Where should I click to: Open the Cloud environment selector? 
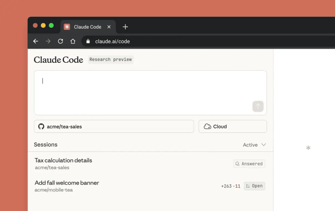tap(233, 126)
